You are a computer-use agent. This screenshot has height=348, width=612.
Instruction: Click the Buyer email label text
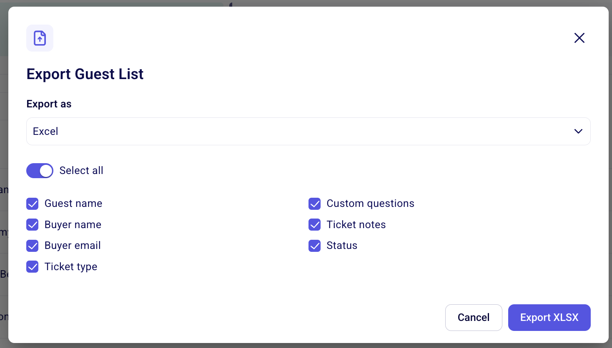73,246
